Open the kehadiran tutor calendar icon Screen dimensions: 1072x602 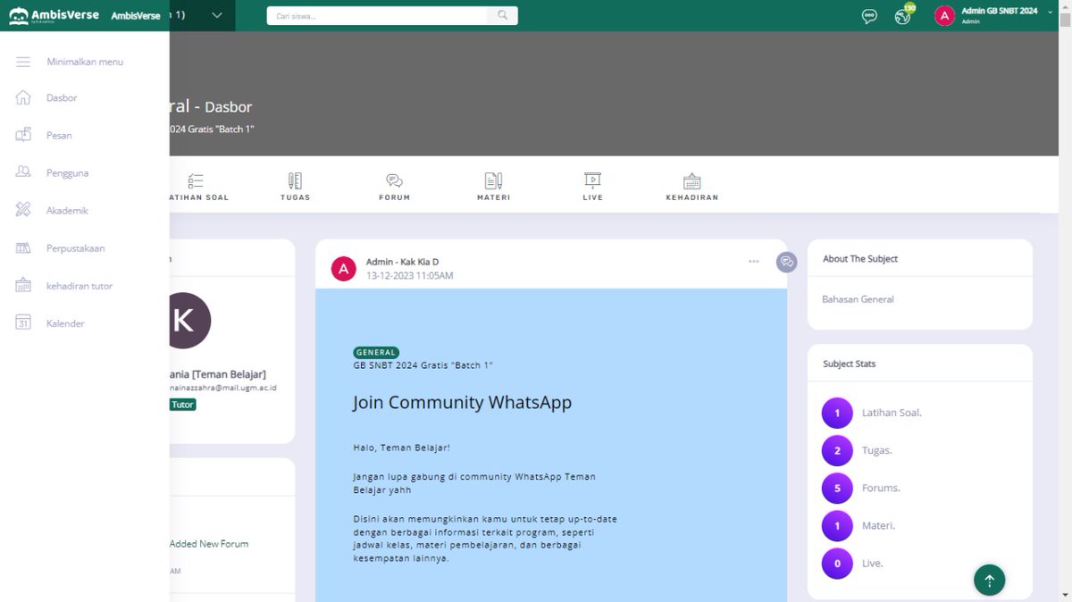tap(23, 286)
